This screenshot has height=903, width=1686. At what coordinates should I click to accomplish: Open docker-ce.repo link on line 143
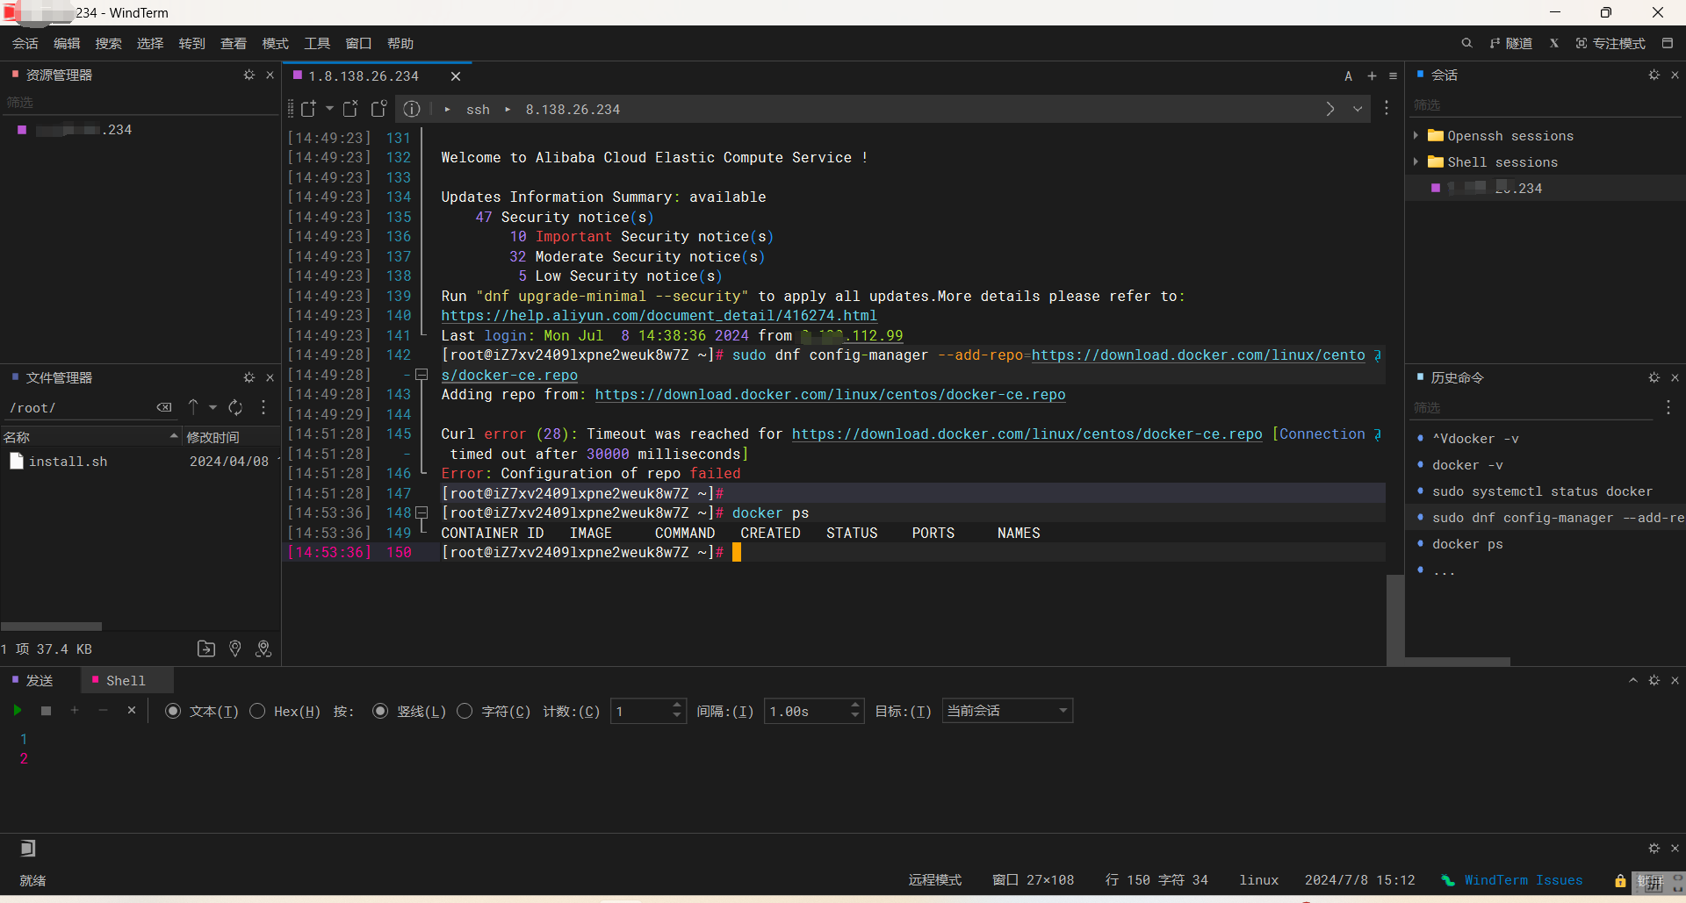830,395
